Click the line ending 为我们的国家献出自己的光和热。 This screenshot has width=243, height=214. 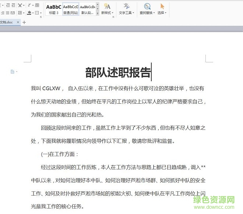(67, 115)
